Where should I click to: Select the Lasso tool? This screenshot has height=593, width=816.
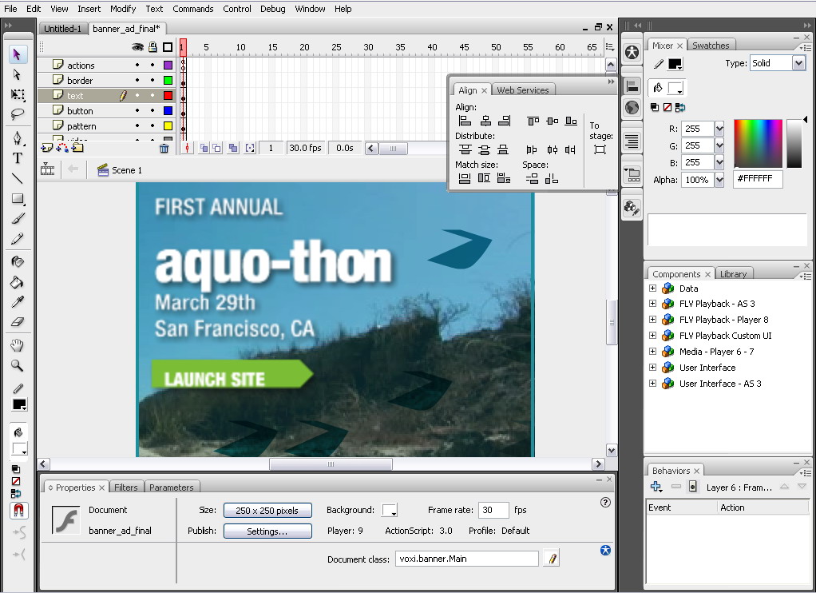(18, 113)
